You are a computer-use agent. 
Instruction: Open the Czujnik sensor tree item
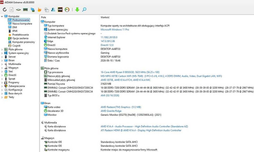[16, 46]
